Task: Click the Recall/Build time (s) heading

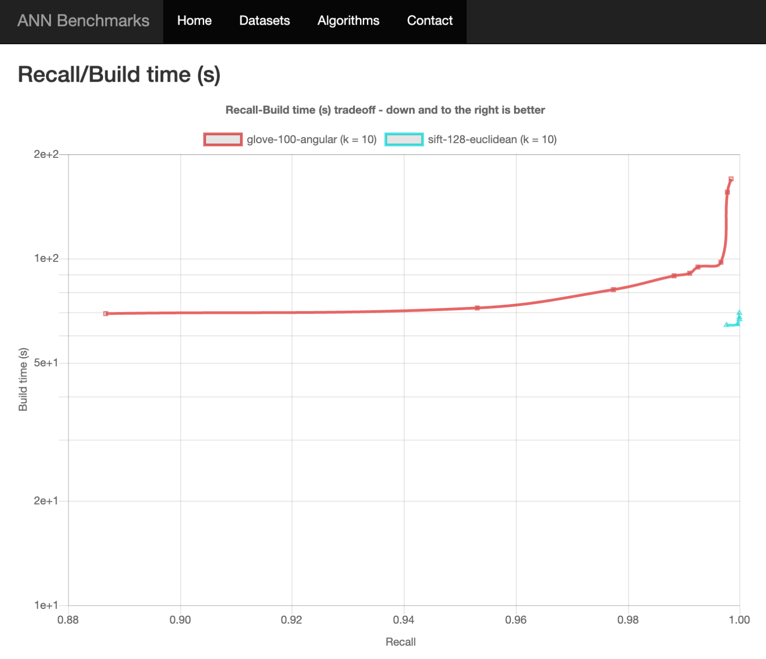Action: click(x=119, y=74)
